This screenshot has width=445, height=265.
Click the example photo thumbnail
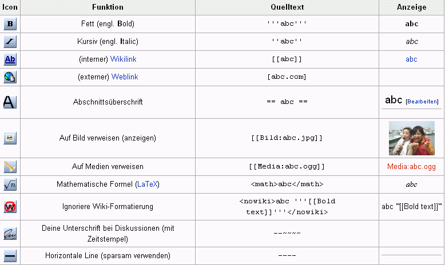pos(411,138)
